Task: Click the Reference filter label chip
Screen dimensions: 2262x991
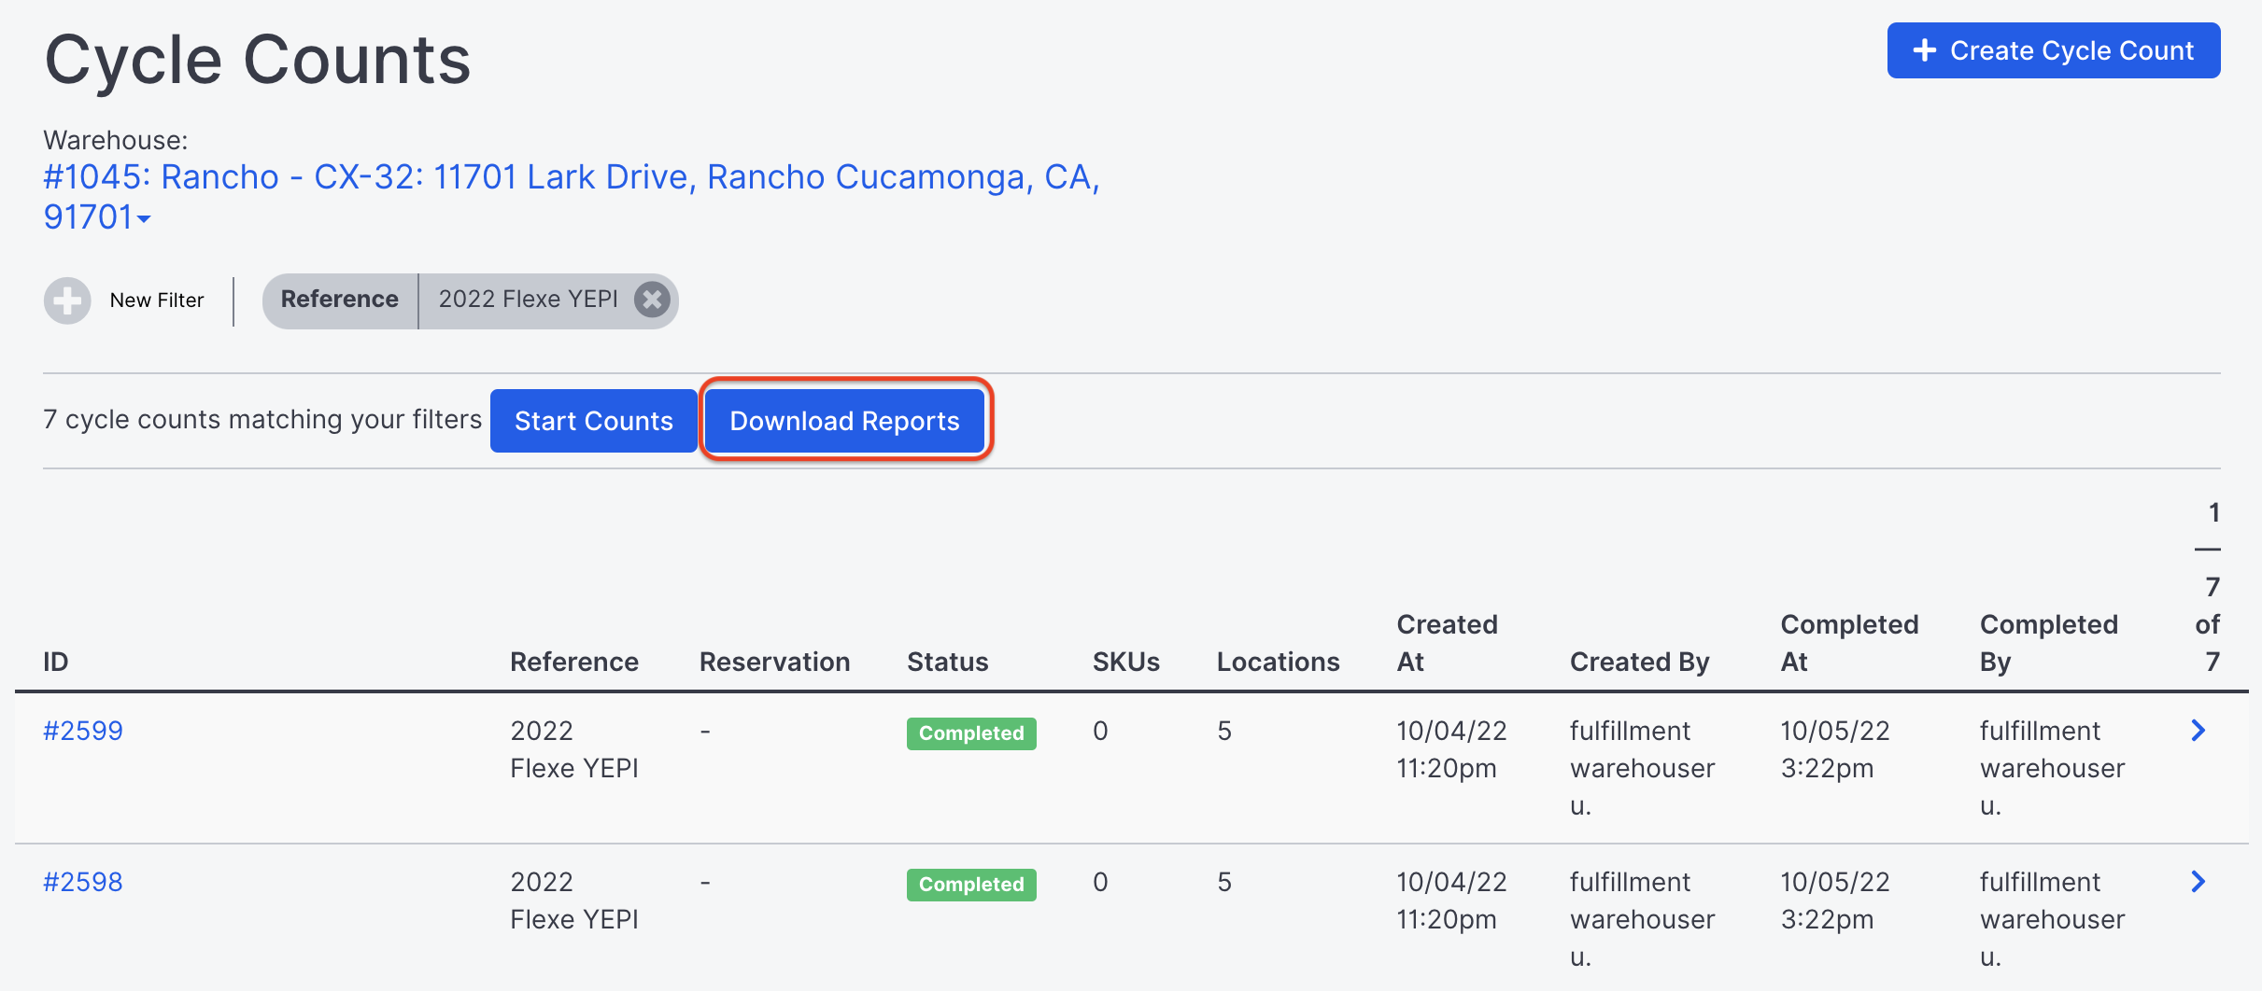Action: click(340, 300)
